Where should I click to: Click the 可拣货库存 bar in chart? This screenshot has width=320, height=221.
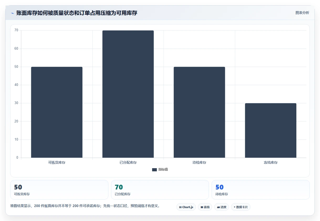tap(57, 112)
